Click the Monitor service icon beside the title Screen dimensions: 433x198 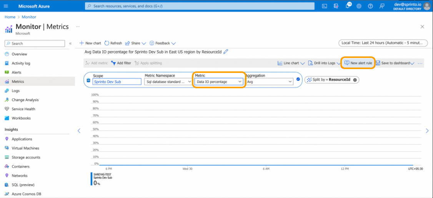coord(9,28)
